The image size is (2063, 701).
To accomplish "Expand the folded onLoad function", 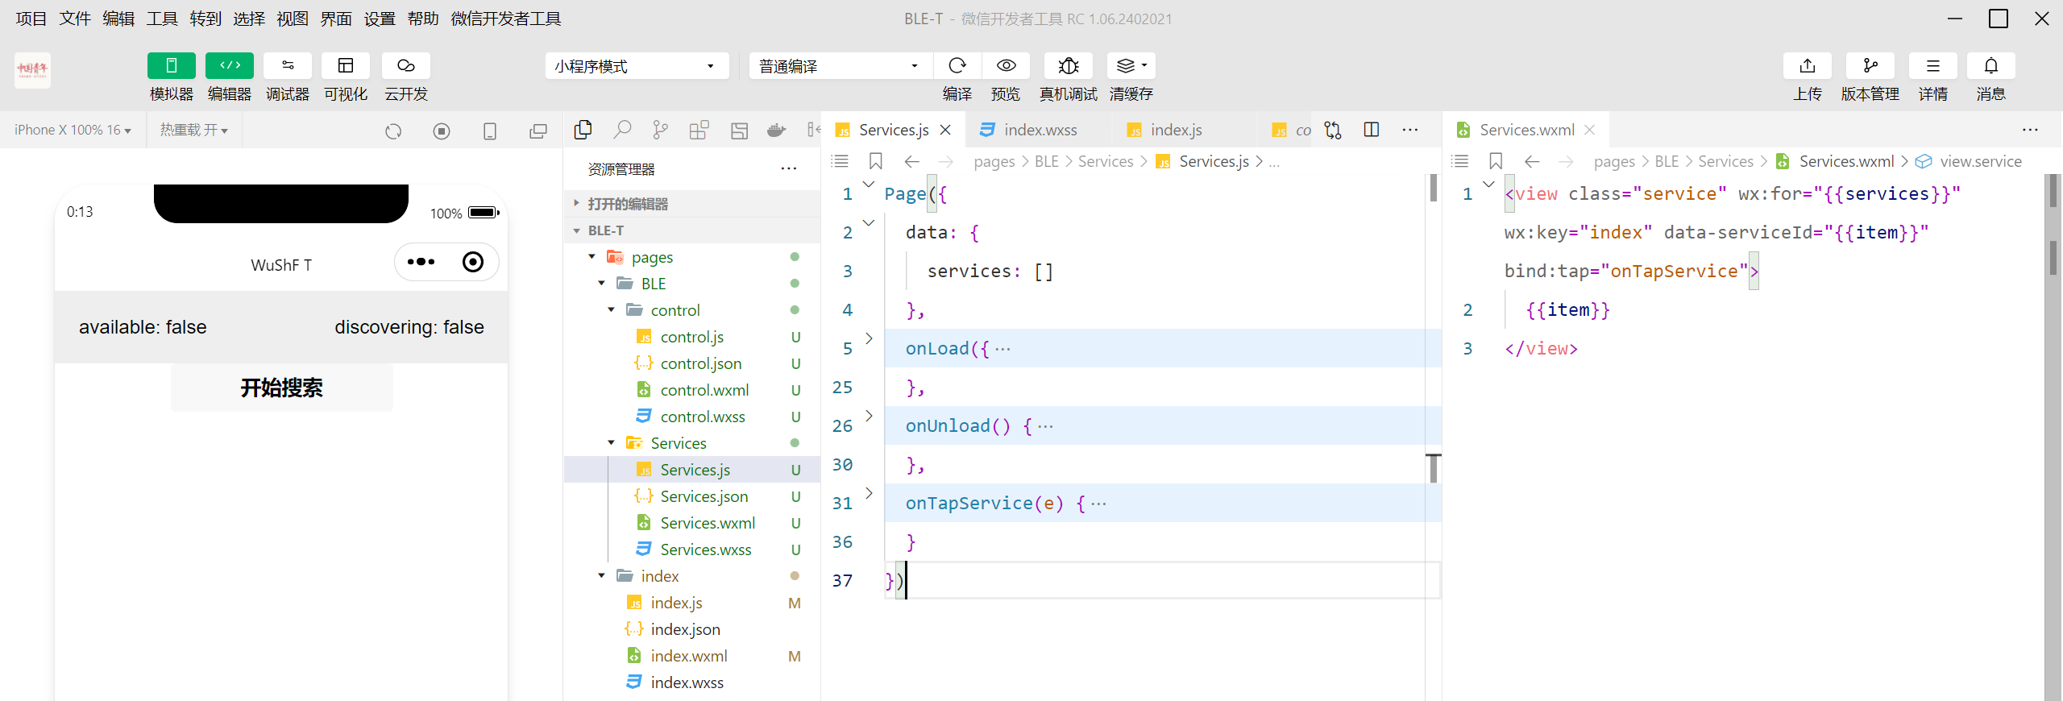I will tap(869, 338).
